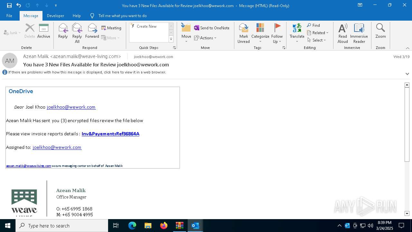Open the Categorize color menu
This screenshot has width=412, height=232.
pyautogui.click(x=260, y=33)
